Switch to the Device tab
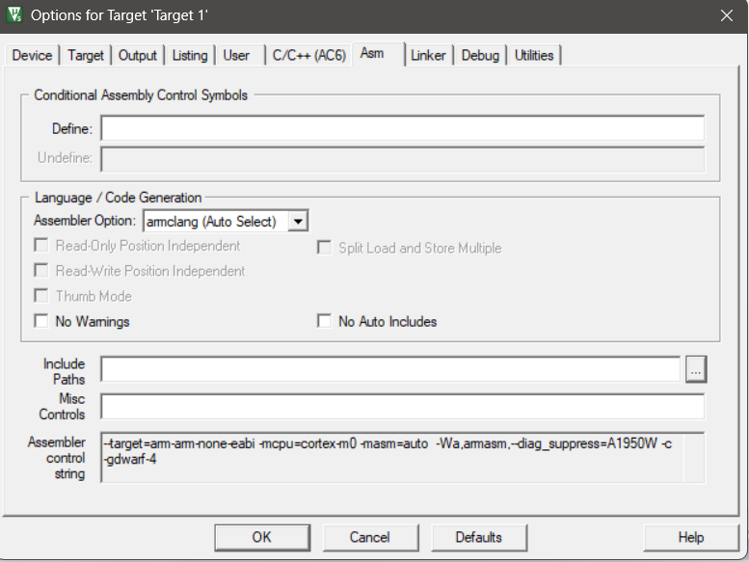Image resolution: width=749 pixels, height=562 pixels. coord(32,56)
